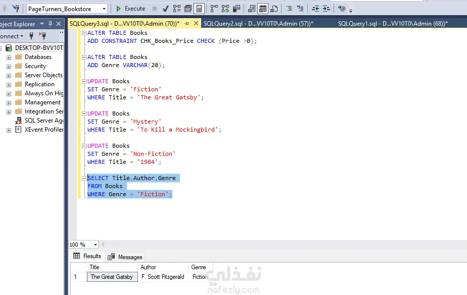This screenshot has height=295, width=467.
Task: Select 'The Great Gatsby' result cell
Action: tap(112, 277)
